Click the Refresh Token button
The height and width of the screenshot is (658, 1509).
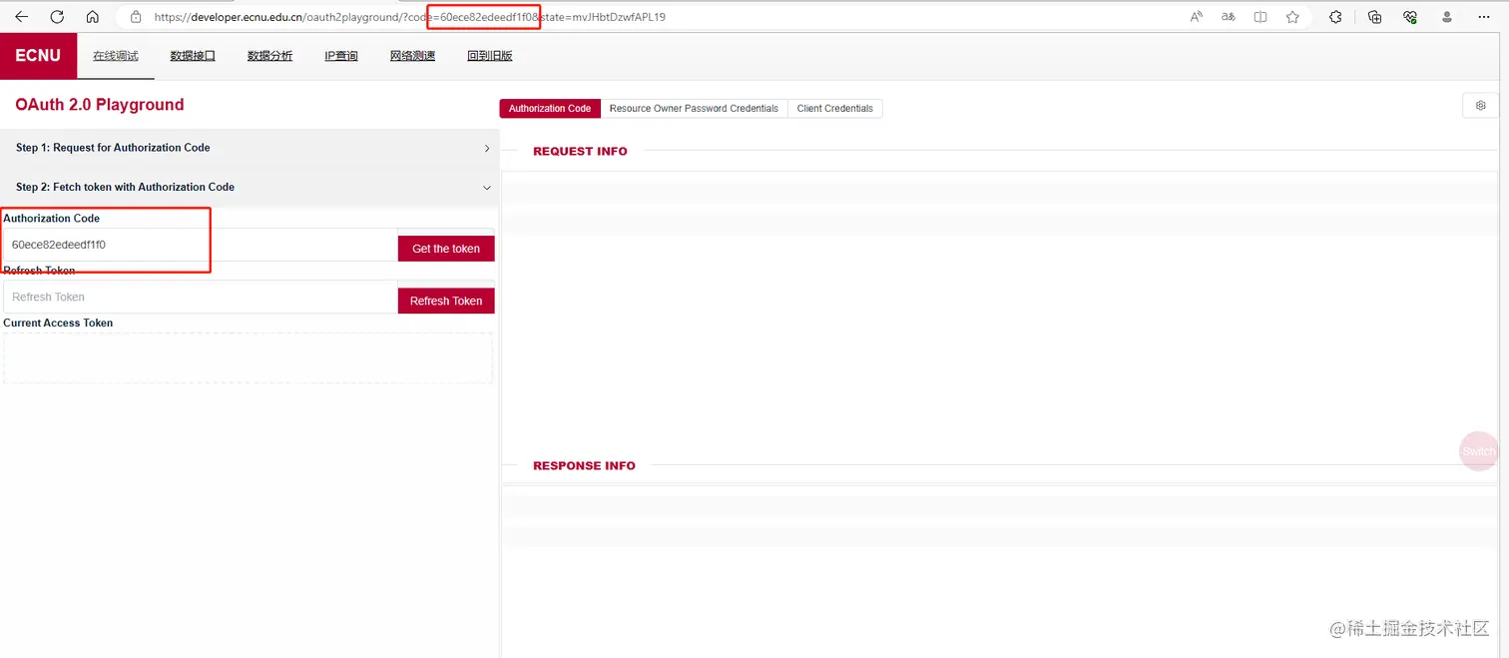[446, 301]
